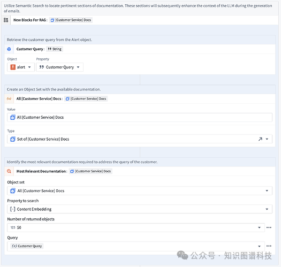Open the arrow link icon in Type field

(260, 139)
